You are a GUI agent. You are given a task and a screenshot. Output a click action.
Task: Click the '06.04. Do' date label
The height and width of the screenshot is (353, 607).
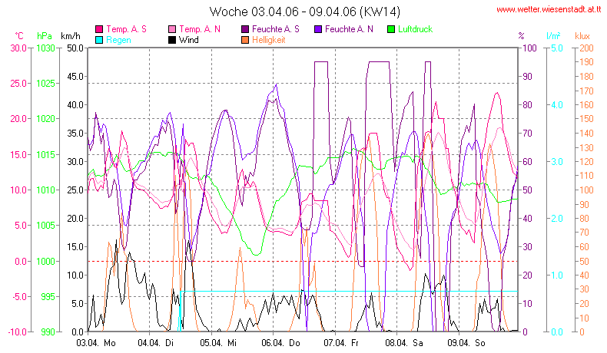tap(280, 343)
